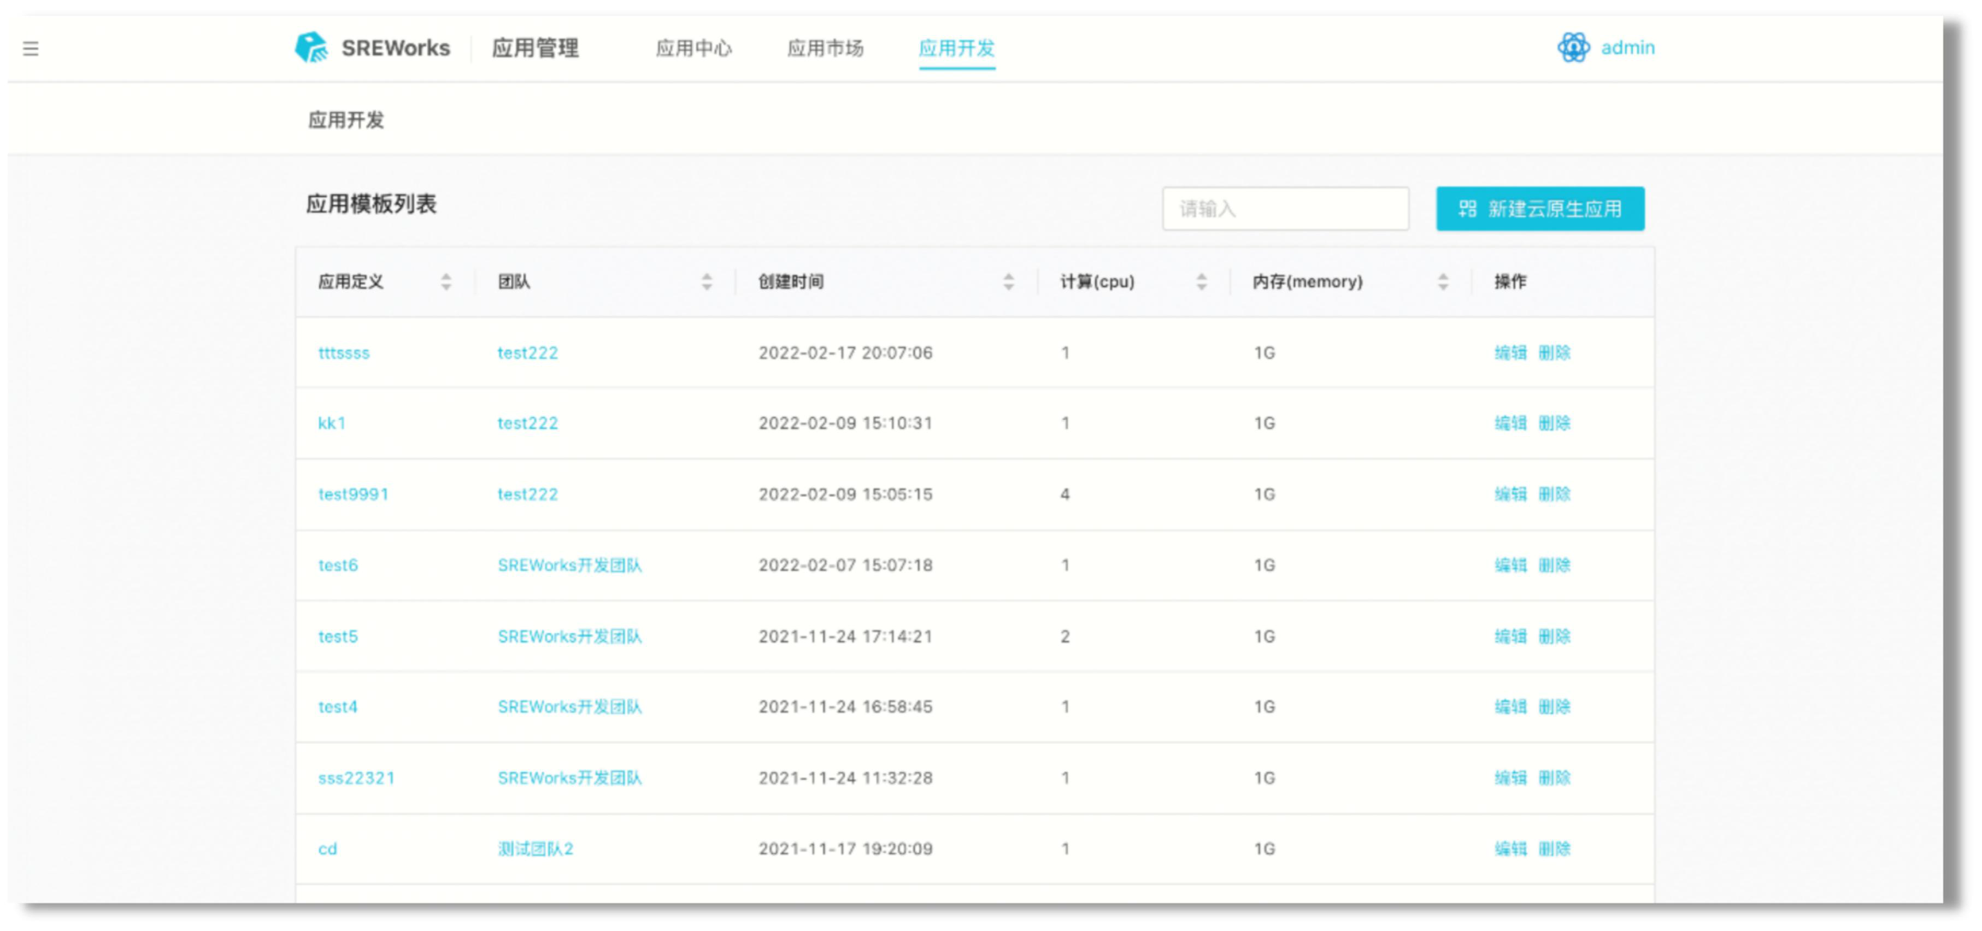Click 删除 for cd
Viewport: 1982px width, 931px height.
click(x=1554, y=848)
